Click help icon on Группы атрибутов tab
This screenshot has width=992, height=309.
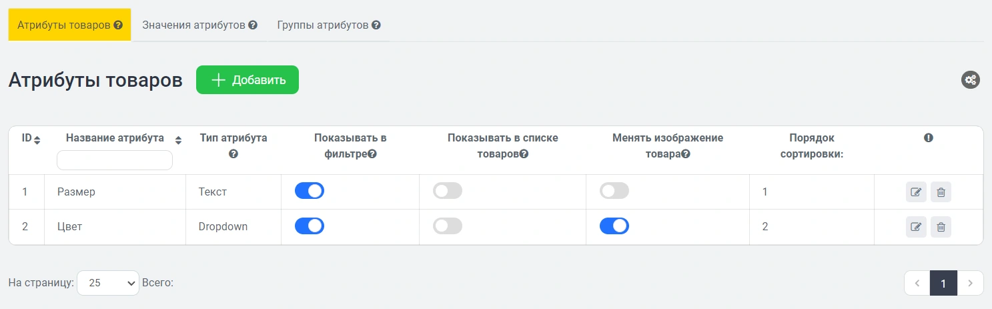(376, 25)
